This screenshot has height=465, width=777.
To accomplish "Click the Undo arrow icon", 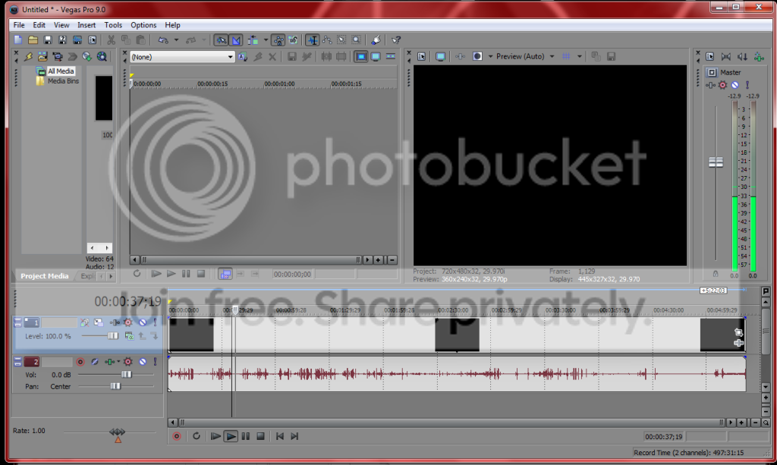I will (162, 40).
